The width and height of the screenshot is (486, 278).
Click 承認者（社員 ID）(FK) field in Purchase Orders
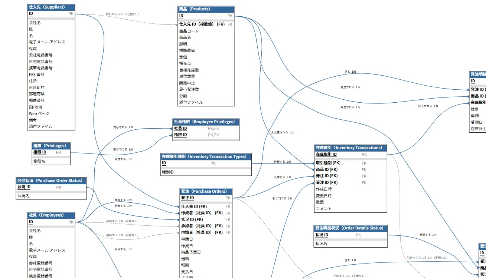[206, 226]
